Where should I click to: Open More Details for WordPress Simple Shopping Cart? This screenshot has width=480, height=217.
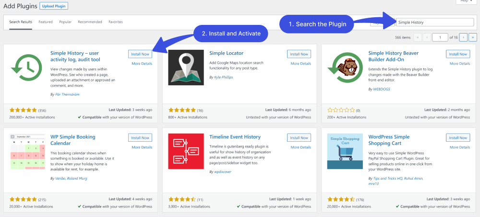pyautogui.click(x=460, y=148)
